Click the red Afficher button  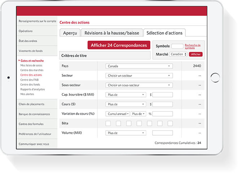(196, 54)
